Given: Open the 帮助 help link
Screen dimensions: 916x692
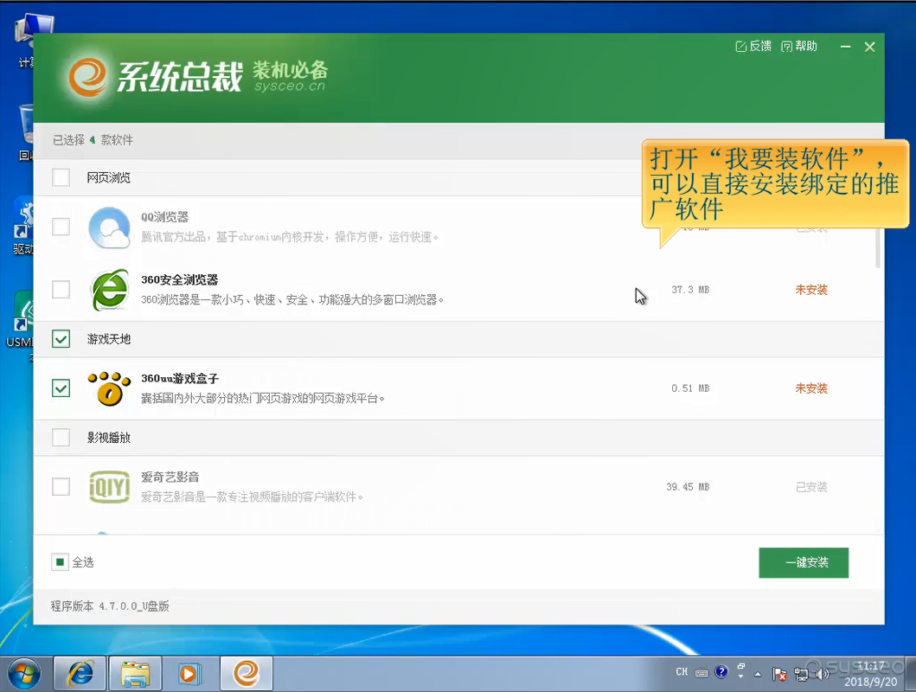Looking at the screenshot, I should (x=798, y=46).
